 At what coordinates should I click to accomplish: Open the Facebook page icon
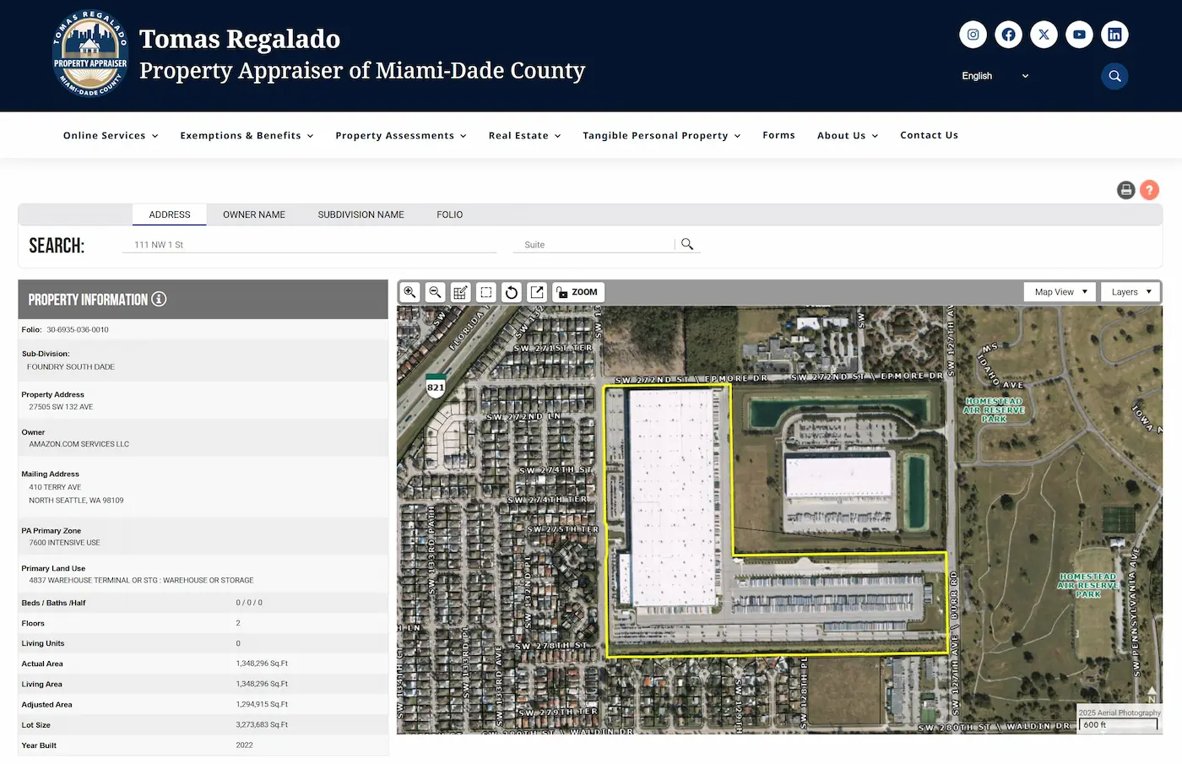[1009, 35]
